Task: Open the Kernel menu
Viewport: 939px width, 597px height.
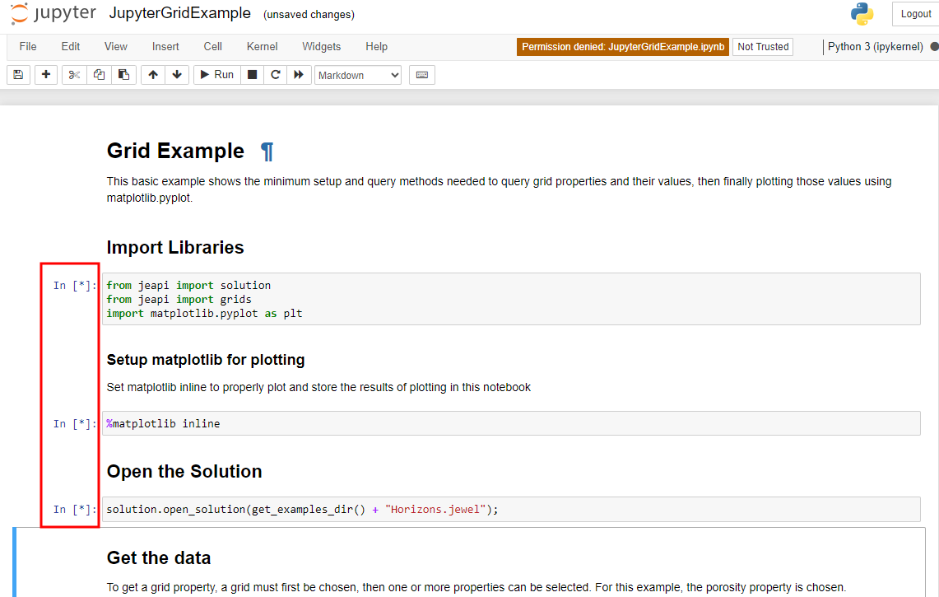Action: [262, 47]
